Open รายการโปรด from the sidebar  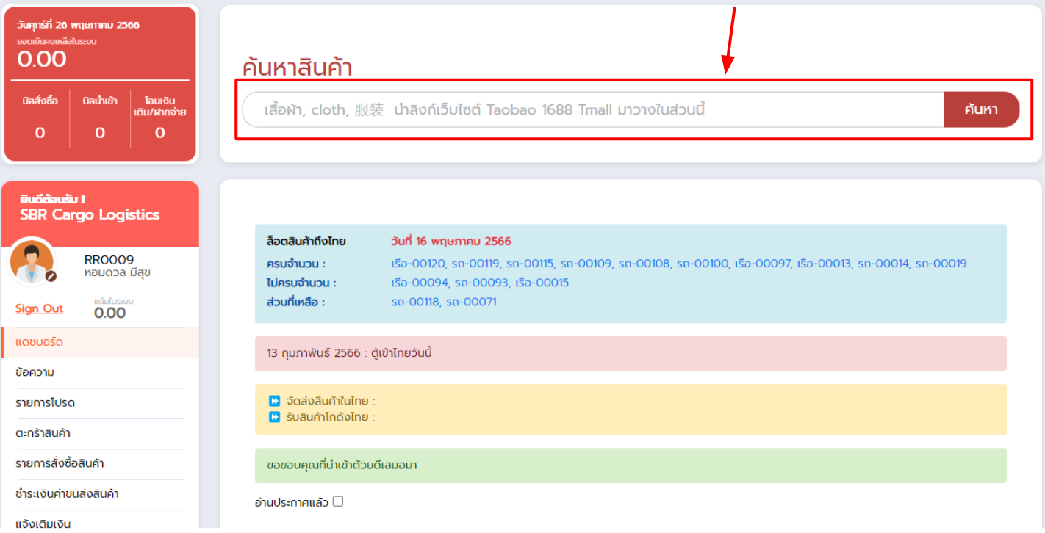[x=46, y=403]
